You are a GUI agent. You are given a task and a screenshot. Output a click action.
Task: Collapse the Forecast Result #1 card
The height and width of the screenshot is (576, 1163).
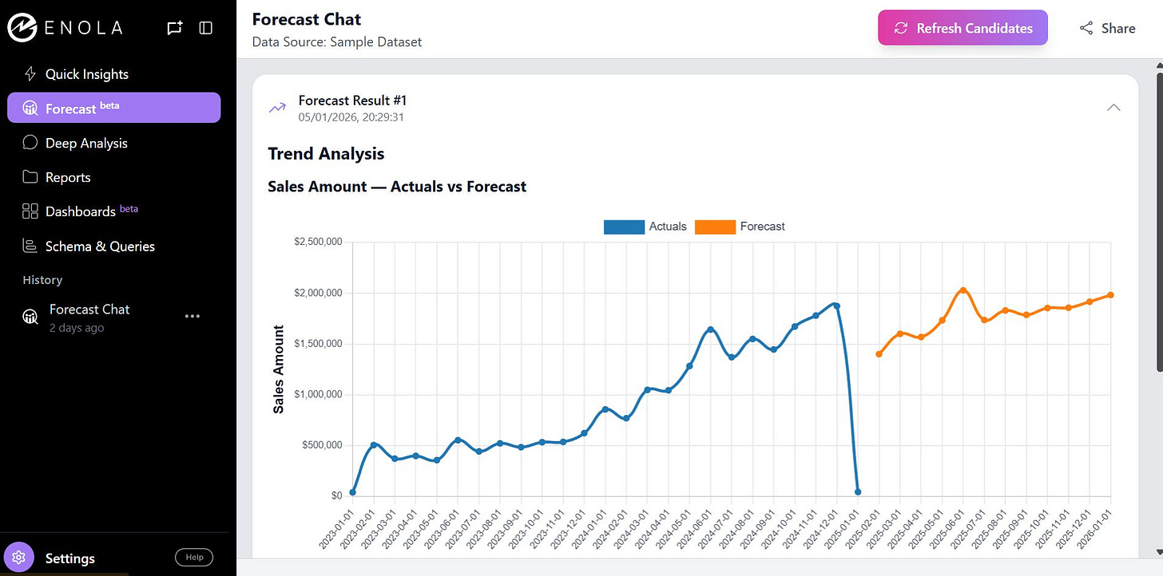pyautogui.click(x=1113, y=106)
